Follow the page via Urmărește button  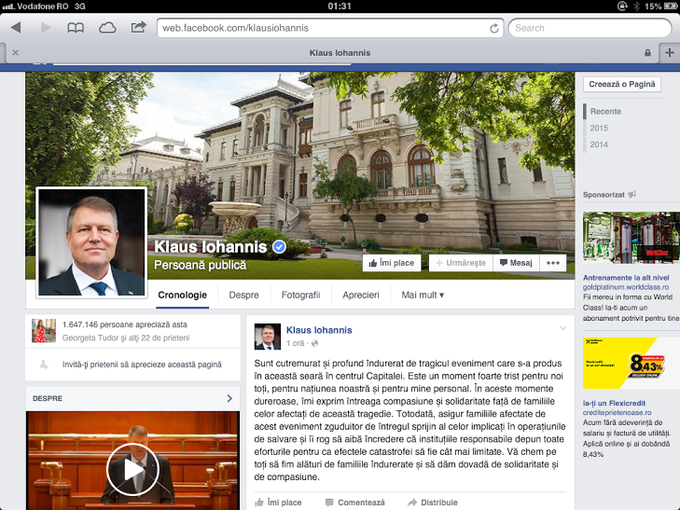pos(461,263)
